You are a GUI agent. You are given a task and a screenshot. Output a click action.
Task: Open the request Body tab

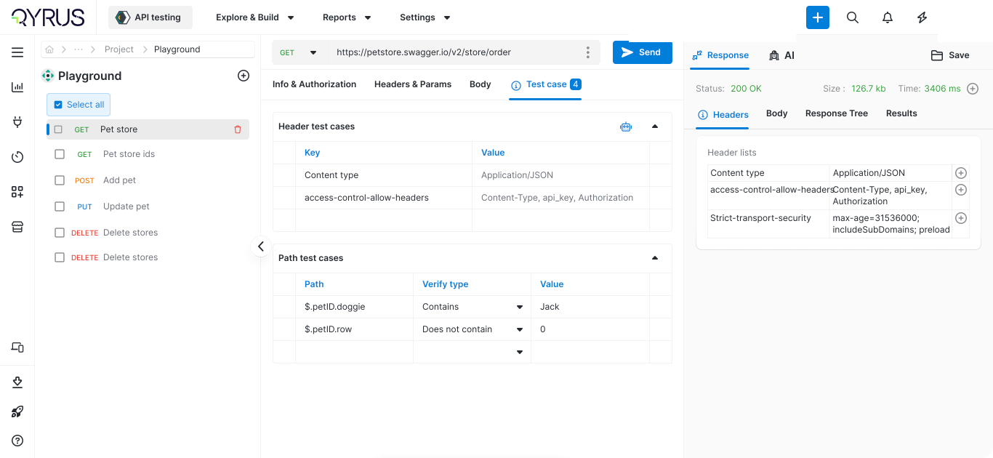pyautogui.click(x=481, y=84)
